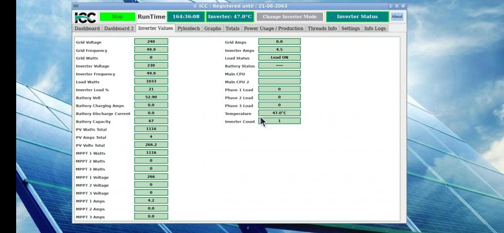Click the MPPT 1 Watts value

coord(151,152)
